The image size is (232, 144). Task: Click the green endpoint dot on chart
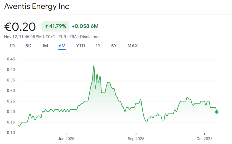point(217,112)
